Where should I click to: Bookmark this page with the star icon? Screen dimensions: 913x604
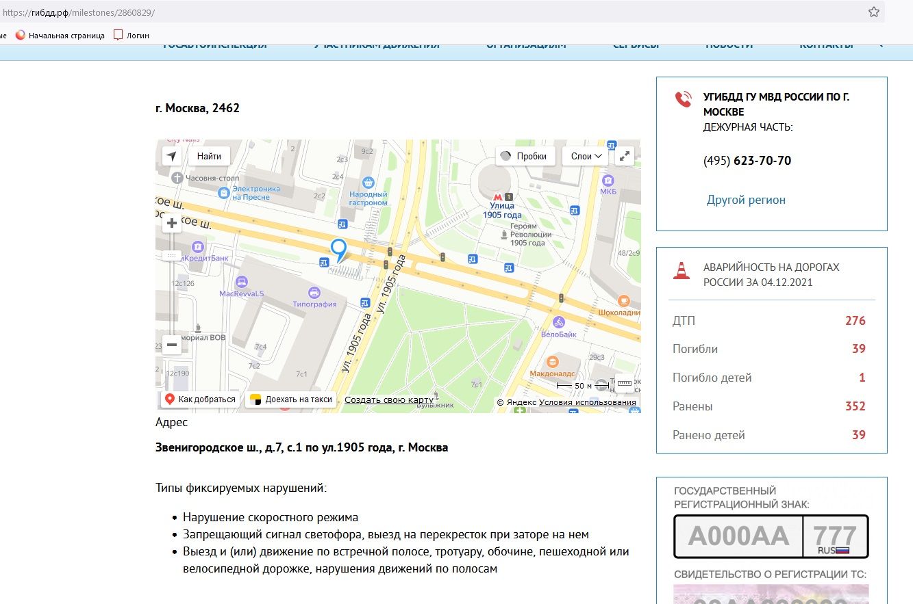[873, 12]
